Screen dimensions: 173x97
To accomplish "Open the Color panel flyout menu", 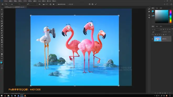I will pos(172,8).
